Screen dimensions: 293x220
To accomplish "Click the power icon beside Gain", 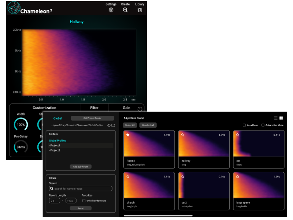I will point(140,109).
